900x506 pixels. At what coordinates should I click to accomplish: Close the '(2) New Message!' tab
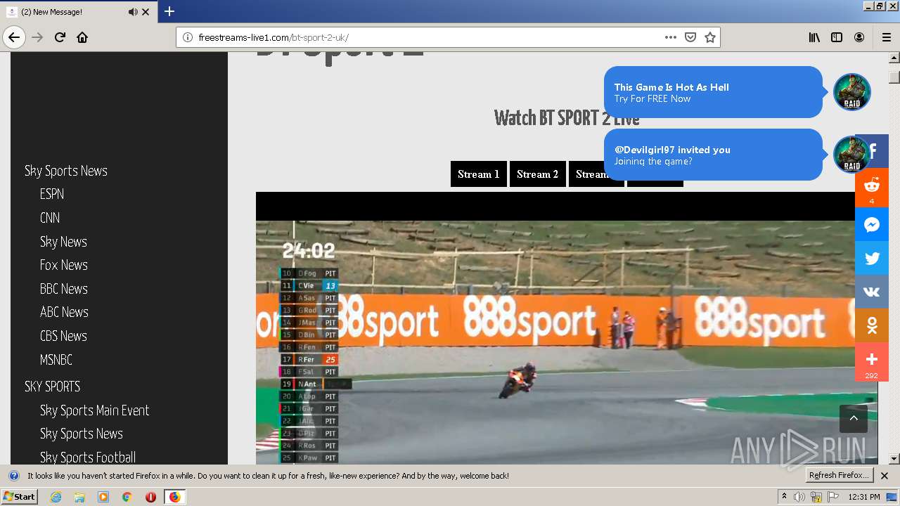click(x=146, y=12)
